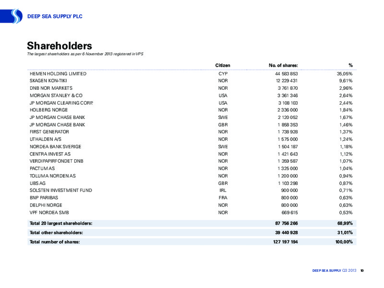Select UBS AG name
This screenshot has width=384, height=288.
(x=37, y=183)
